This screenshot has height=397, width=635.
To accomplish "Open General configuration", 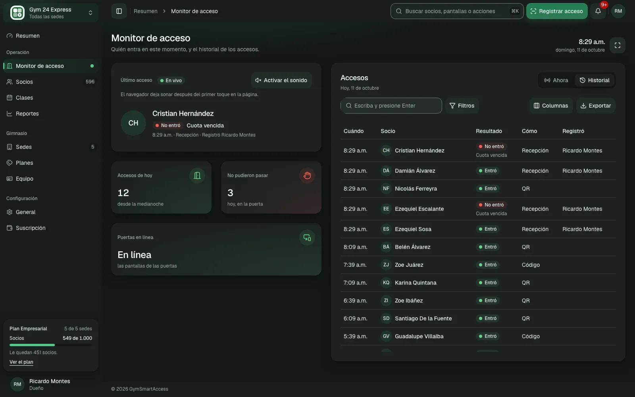I will 51,212.
